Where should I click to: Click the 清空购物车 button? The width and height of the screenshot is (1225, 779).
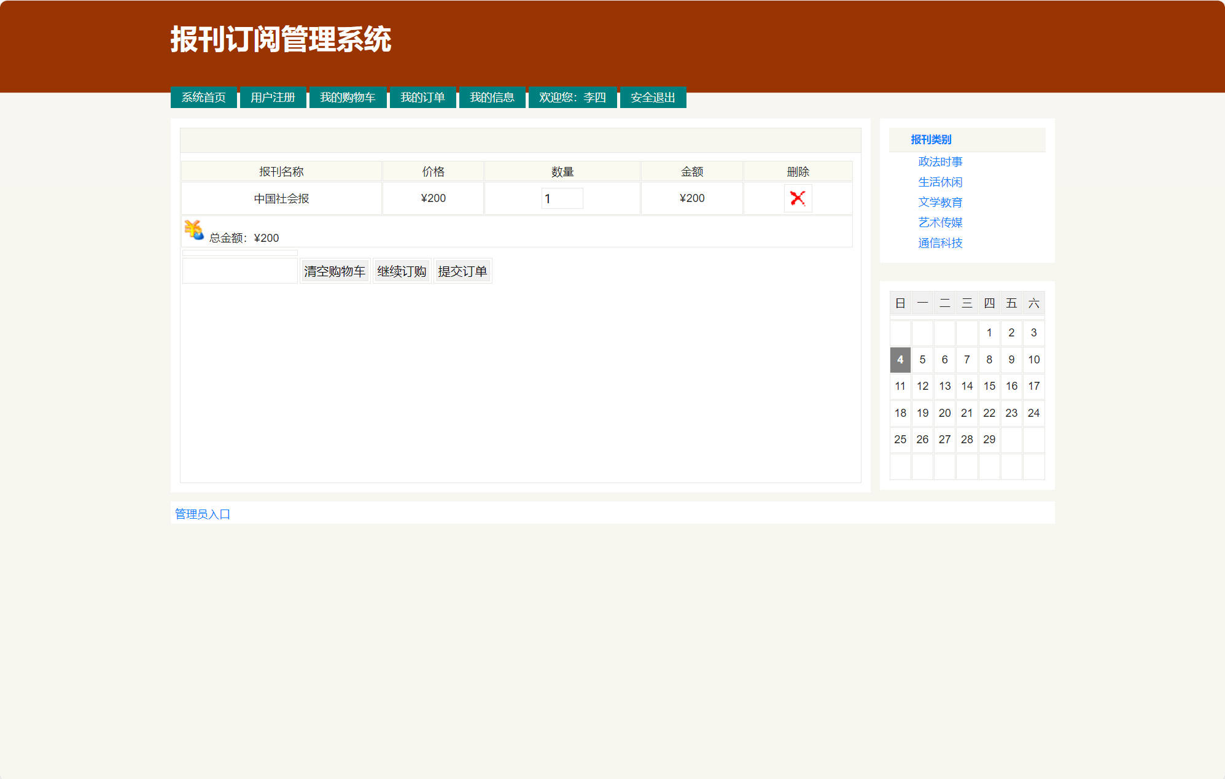(x=334, y=271)
